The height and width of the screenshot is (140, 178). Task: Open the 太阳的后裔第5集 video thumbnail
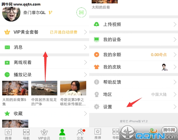[15, 88]
